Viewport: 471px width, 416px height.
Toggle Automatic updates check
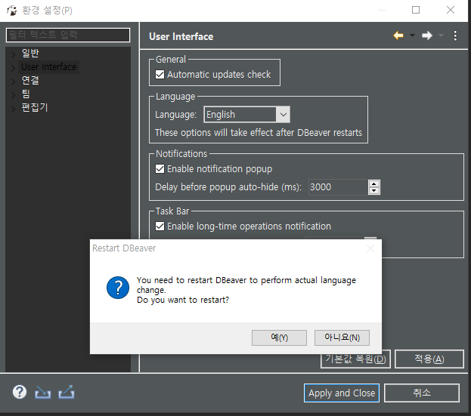click(x=160, y=75)
